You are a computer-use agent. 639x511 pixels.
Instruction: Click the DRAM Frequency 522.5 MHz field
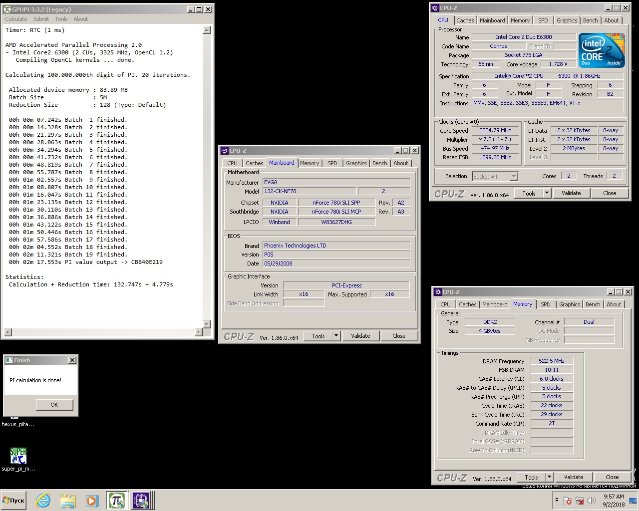point(552,361)
